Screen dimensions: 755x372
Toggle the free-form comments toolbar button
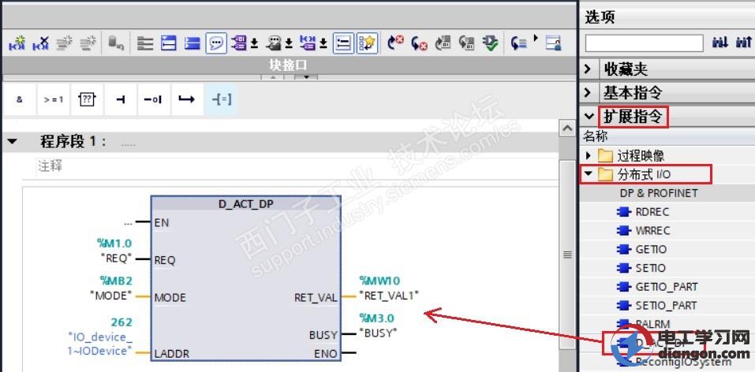coord(215,43)
